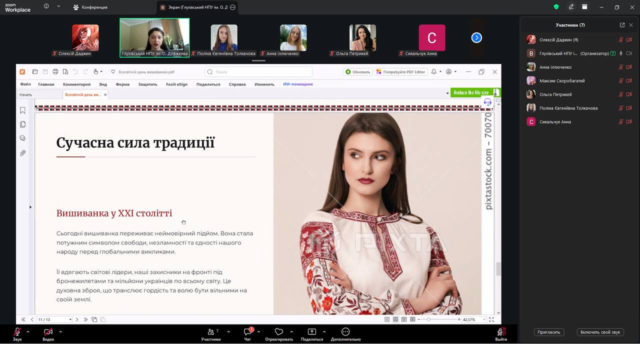
Task: Open the zoom percentage dropdown 42,57%
Action: (474, 319)
